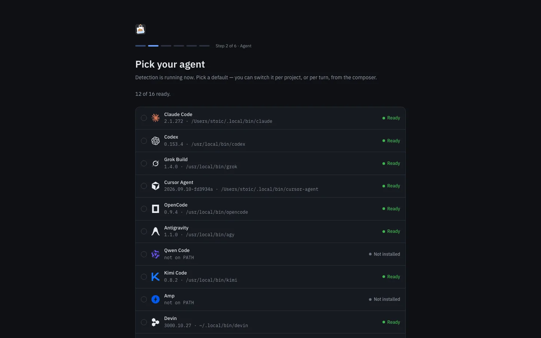Click Amp's Not installed status
541x338 pixels.
point(384,299)
